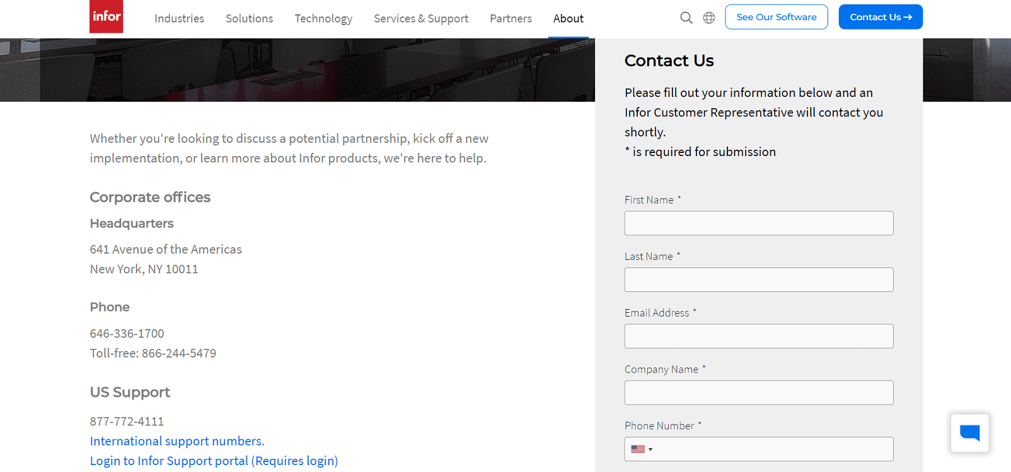Screen dimensions: 1011x472
Task: Focus the Last Name field
Action: 759,279
